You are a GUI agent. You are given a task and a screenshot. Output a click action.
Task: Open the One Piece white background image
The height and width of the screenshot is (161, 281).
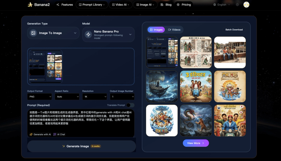(x=162, y=121)
